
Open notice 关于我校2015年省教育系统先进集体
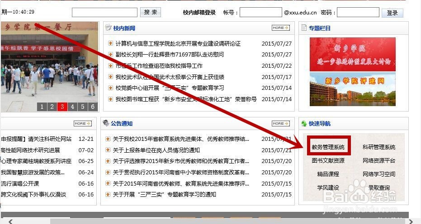[181, 139]
